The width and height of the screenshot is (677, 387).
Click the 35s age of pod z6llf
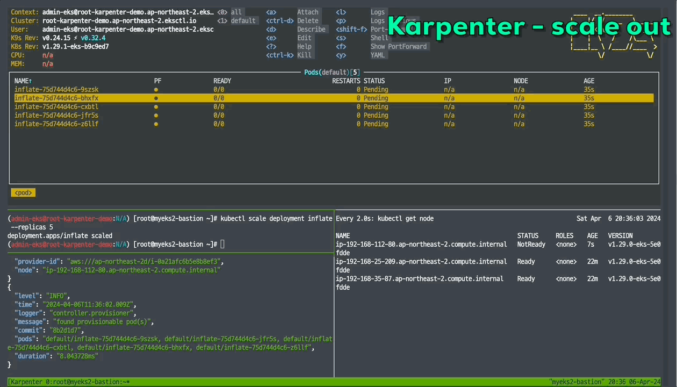[589, 124]
